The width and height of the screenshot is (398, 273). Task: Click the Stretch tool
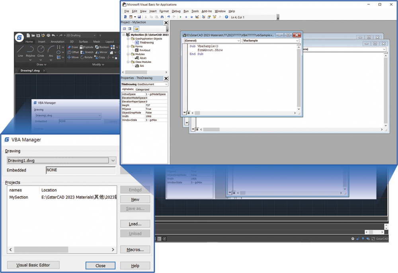click(x=87, y=52)
